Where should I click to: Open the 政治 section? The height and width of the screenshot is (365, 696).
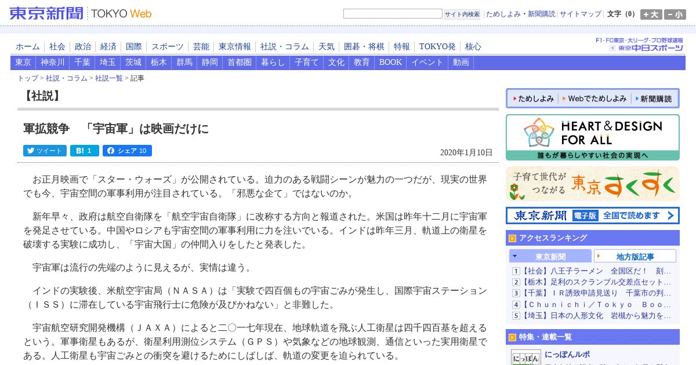click(x=83, y=46)
